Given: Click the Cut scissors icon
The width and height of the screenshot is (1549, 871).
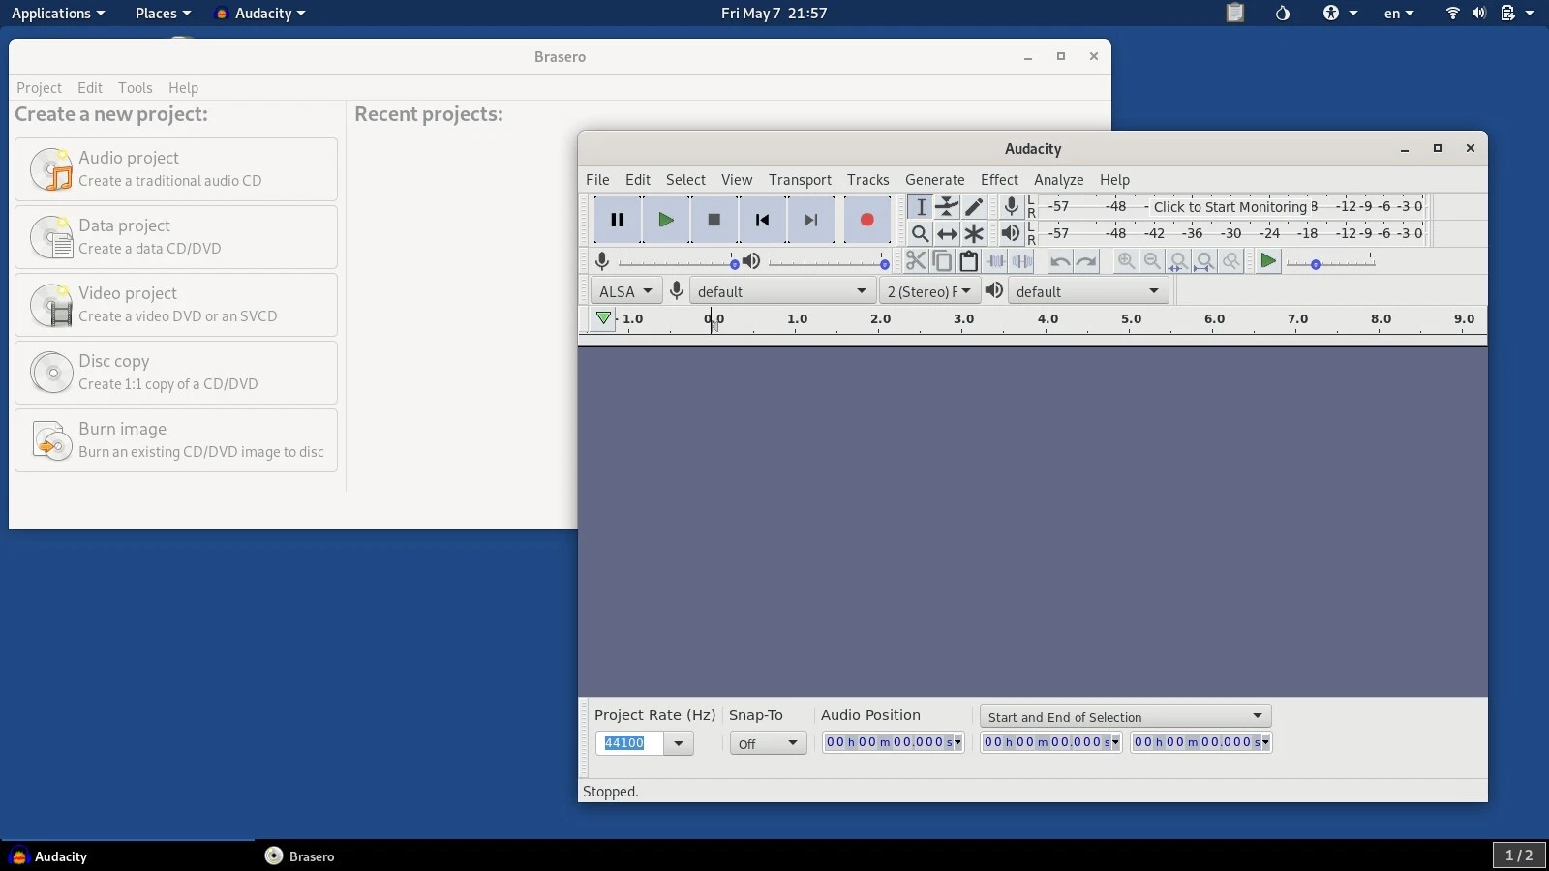Looking at the screenshot, I should (916, 261).
